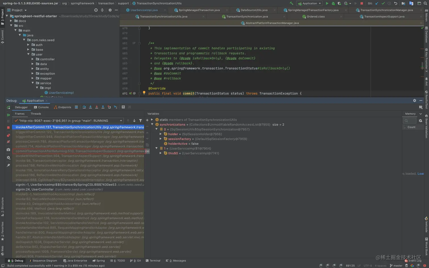Open the UserServiceImpl.java editor tab
This screenshot has height=268, width=429.
[144, 10]
